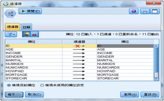Image resolution: width=164 pixels, height=101 pixels.
Task: Toggle the AGE filter arrow
Action: pyautogui.click(x=79, y=50)
